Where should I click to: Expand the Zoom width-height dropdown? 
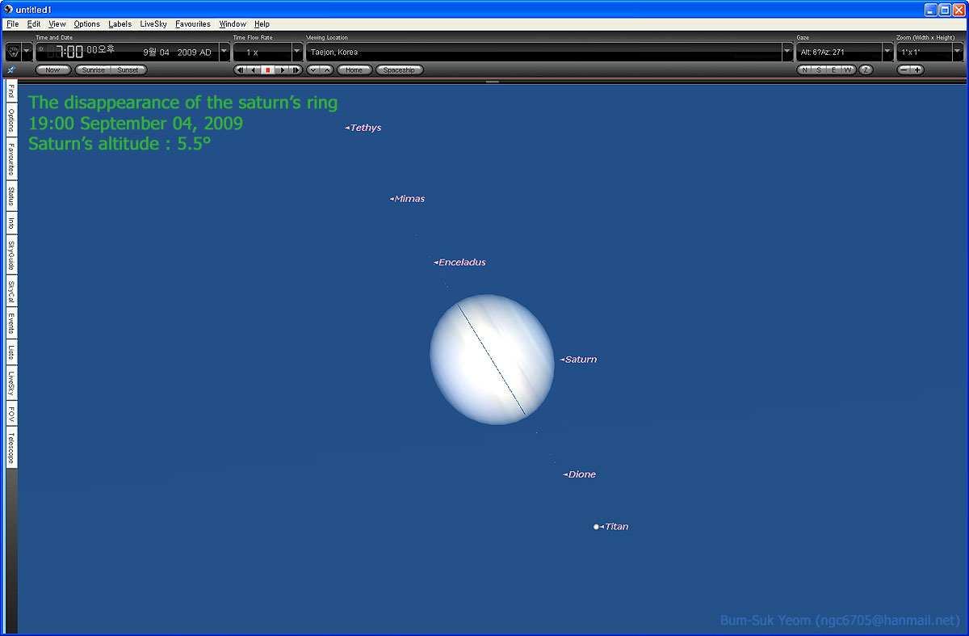pos(958,52)
